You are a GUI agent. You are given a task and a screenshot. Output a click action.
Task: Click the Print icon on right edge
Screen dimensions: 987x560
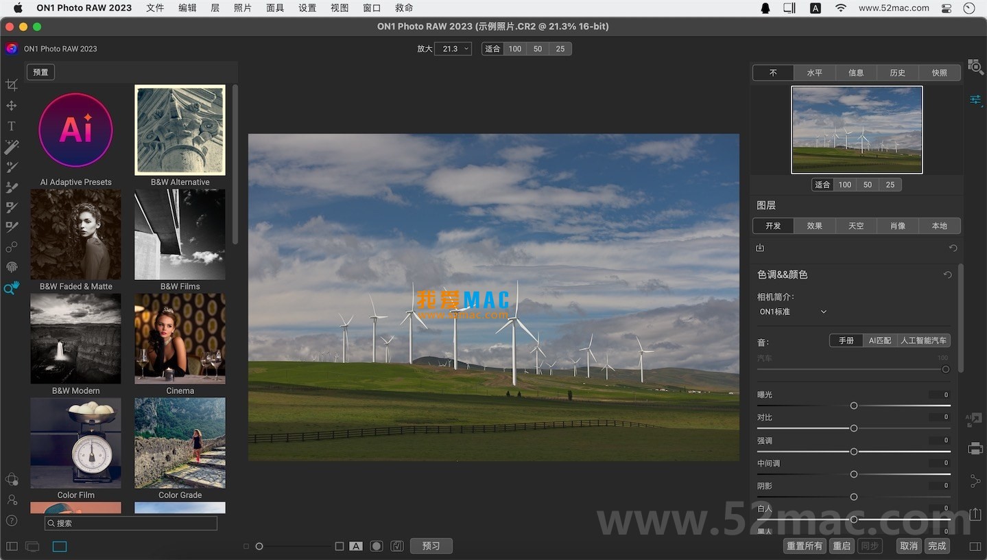tap(975, 449)
